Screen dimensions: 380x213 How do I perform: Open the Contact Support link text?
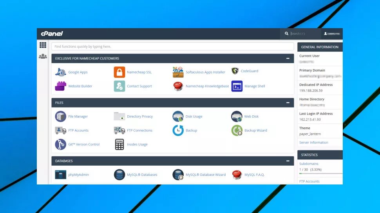pos(139,86)
